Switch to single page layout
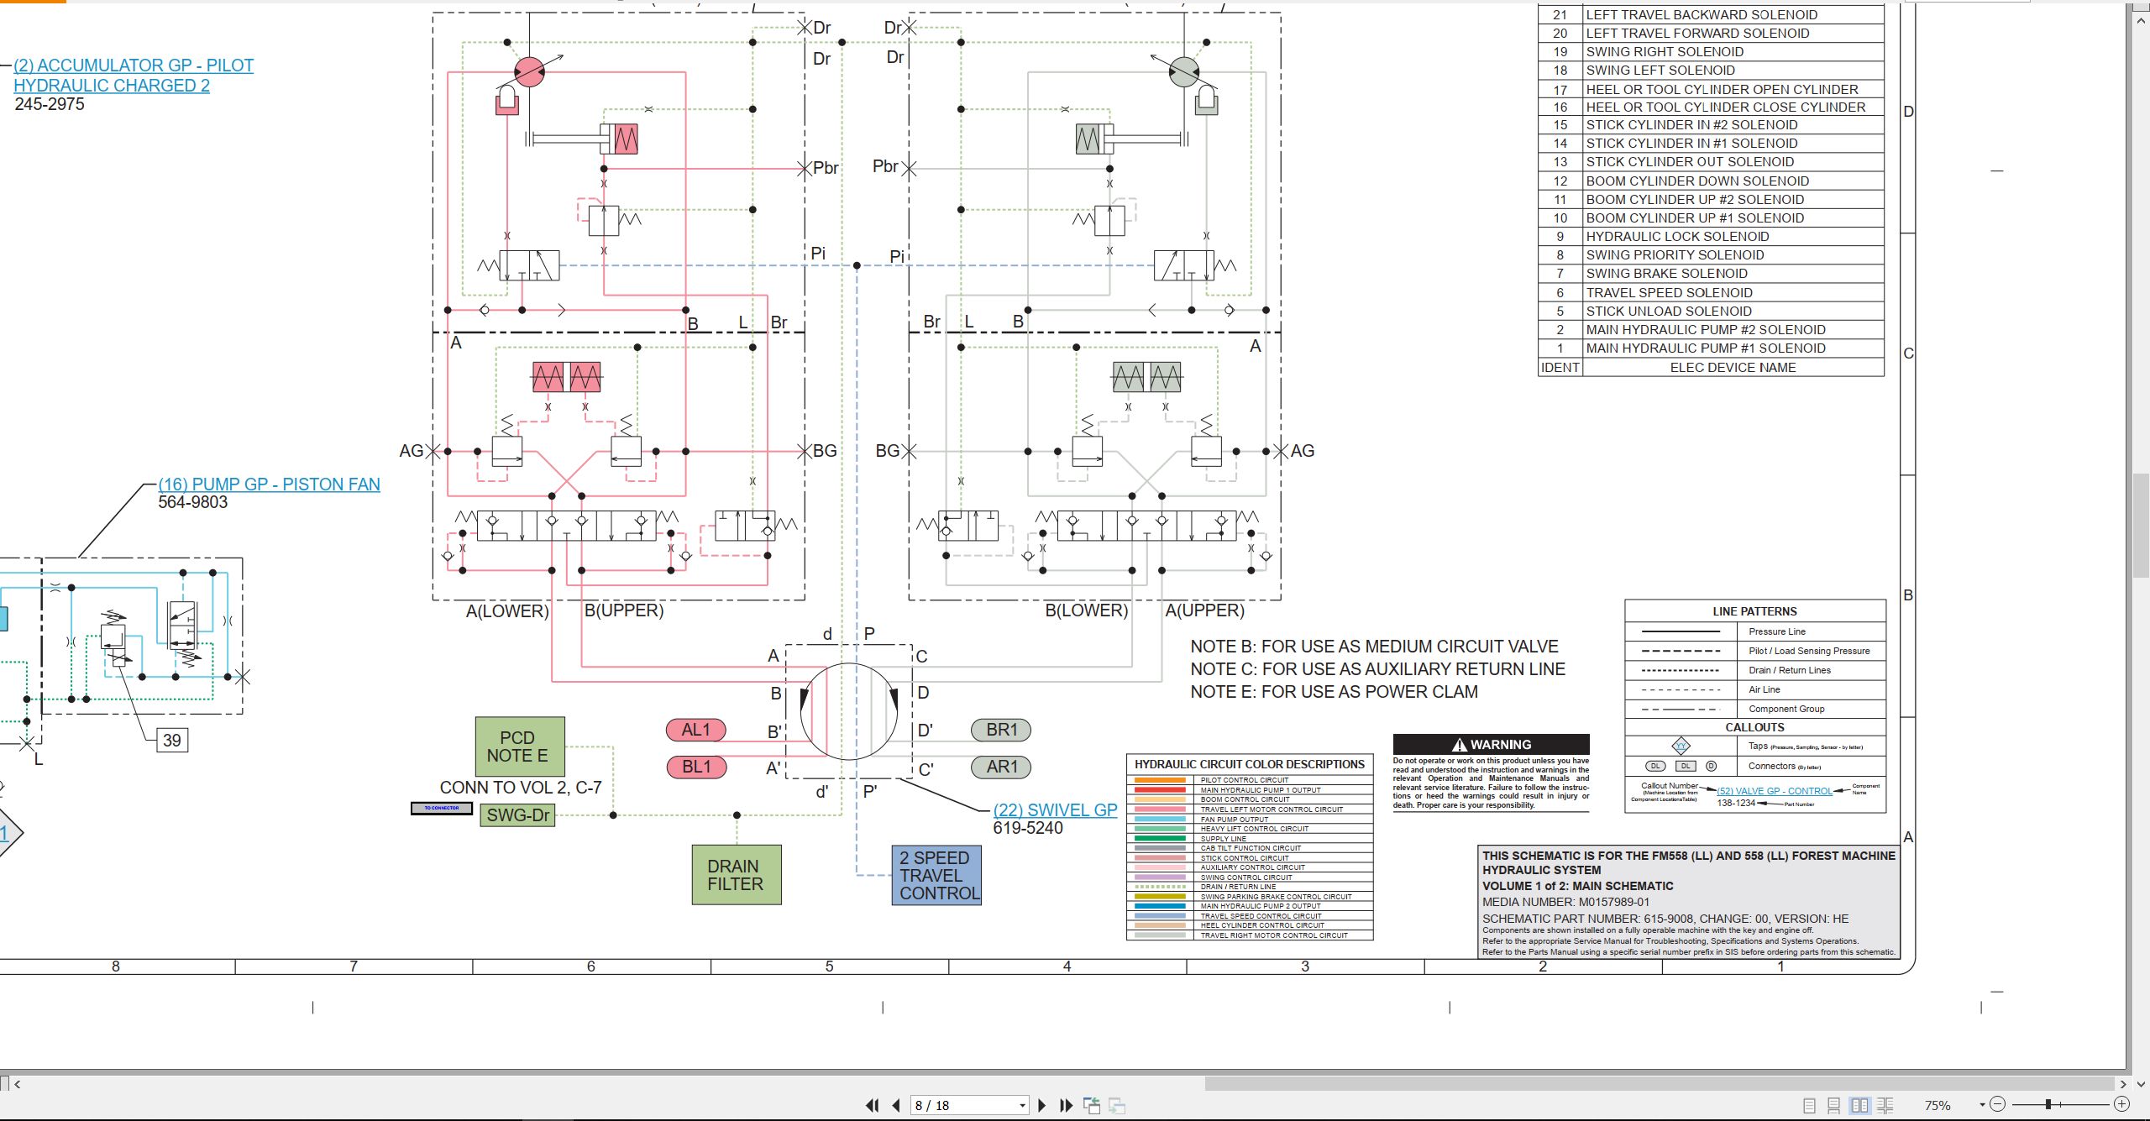The image size is (2150, 1121). [1809, 1106]
